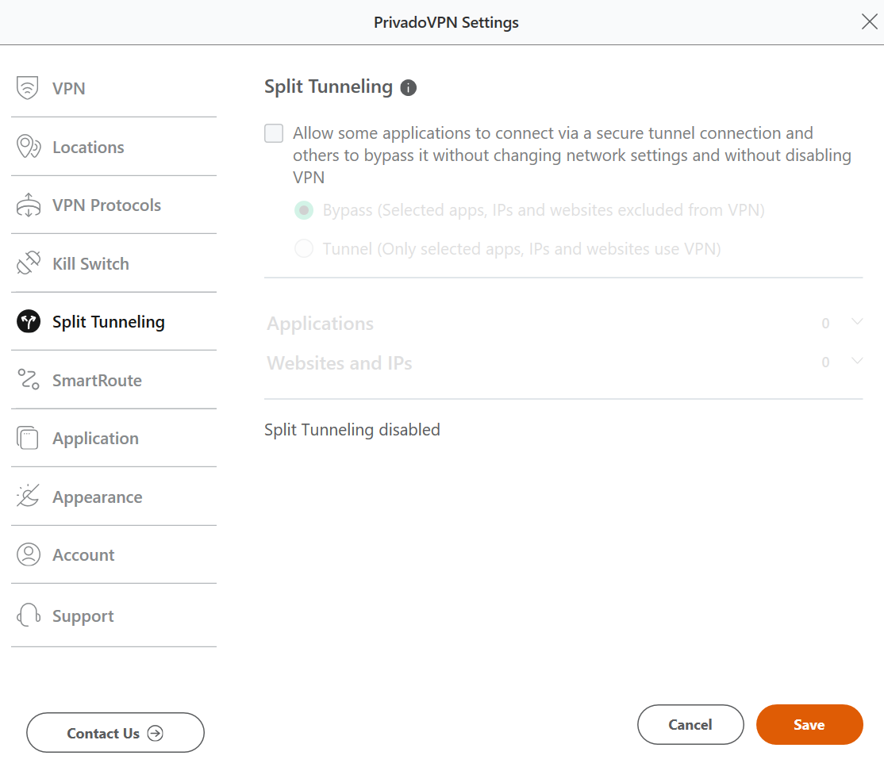
Task: Click the Application window icon
Action: click(28, 438)
